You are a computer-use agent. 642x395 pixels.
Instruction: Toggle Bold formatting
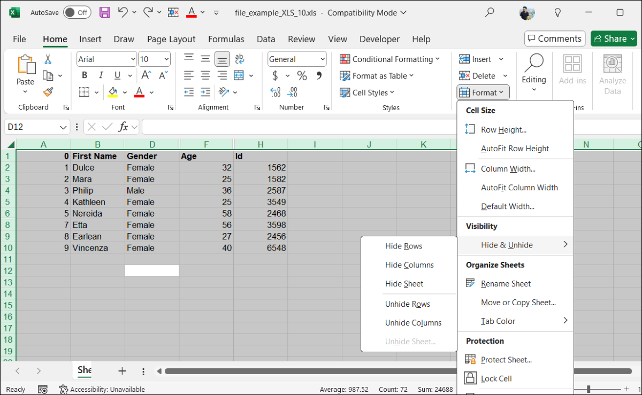[x=85, y=75]
